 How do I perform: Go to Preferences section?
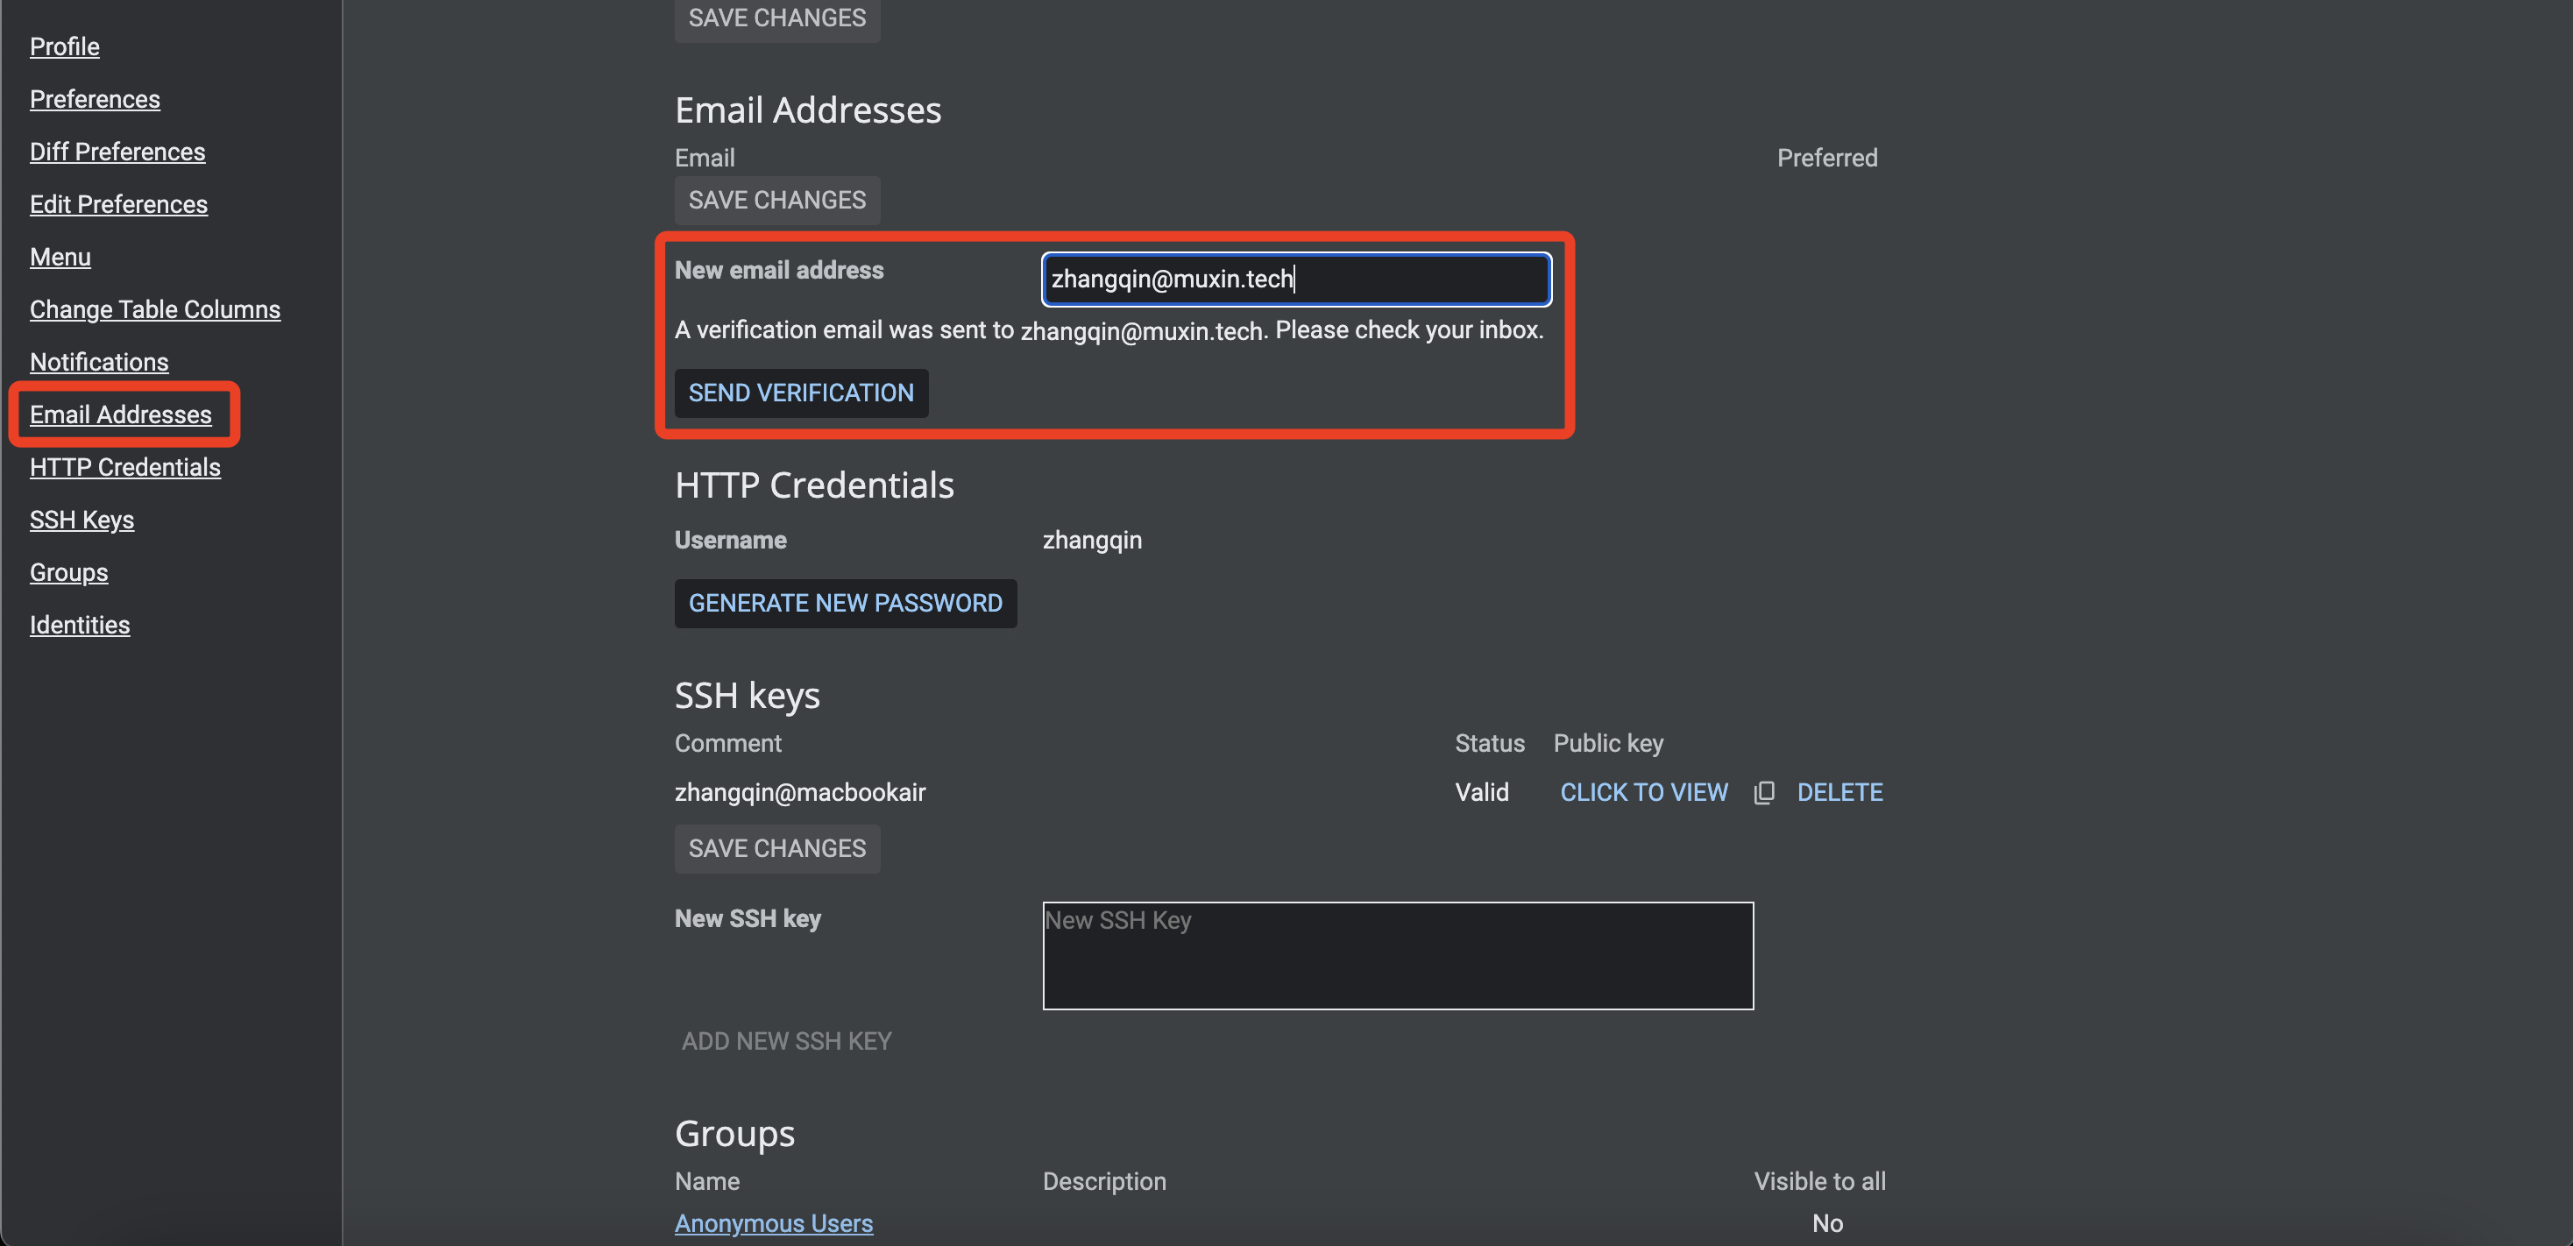click(94, 99)
